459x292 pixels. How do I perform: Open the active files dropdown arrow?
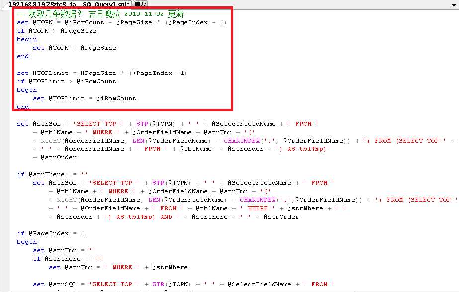click(x=453, y=5)
